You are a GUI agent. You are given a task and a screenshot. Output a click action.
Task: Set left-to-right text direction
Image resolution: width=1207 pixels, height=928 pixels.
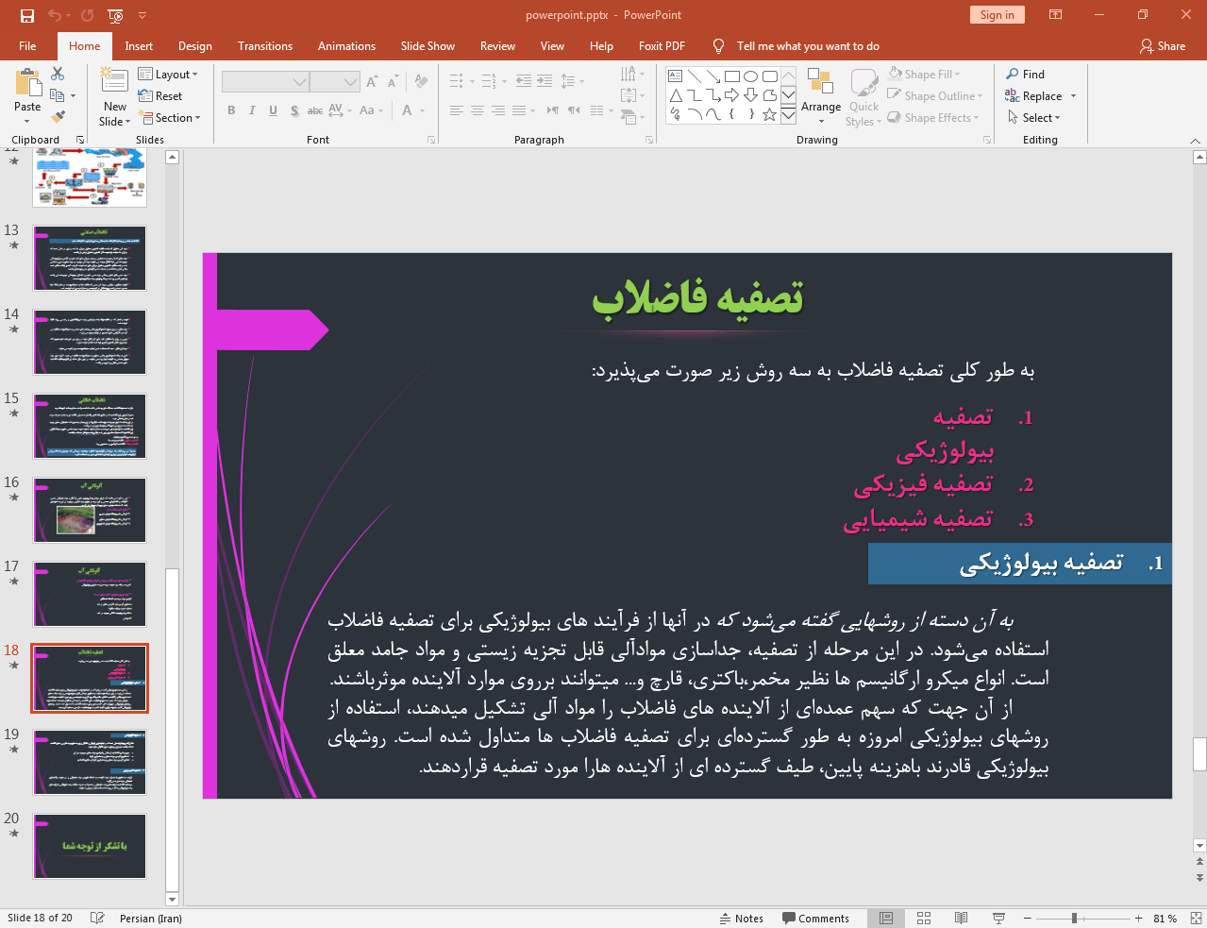coord(553,110)
